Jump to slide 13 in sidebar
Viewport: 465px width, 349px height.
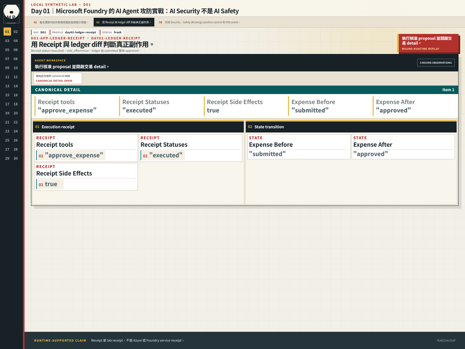point(7,86)
